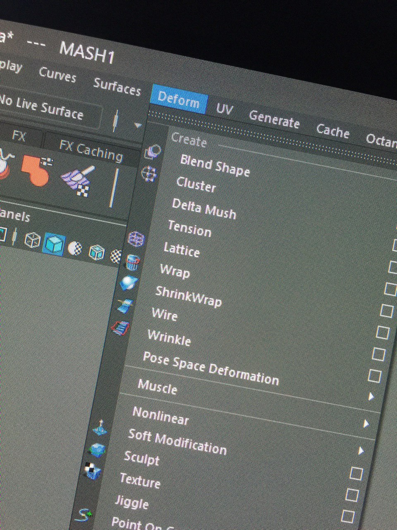This screenshot has width=397, height=530.
Task: Open the Cache menu
Action: point(333,131)
